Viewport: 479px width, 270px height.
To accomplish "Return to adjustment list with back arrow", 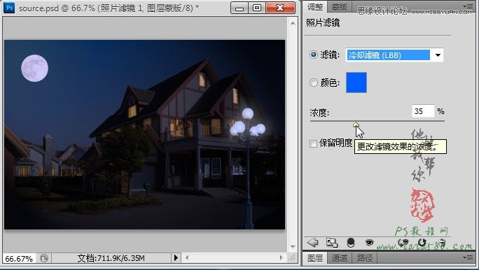I will click(313, 243).
